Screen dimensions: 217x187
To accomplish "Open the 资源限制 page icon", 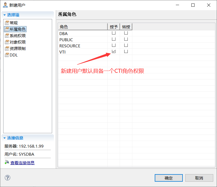I will tap(7, 48).
